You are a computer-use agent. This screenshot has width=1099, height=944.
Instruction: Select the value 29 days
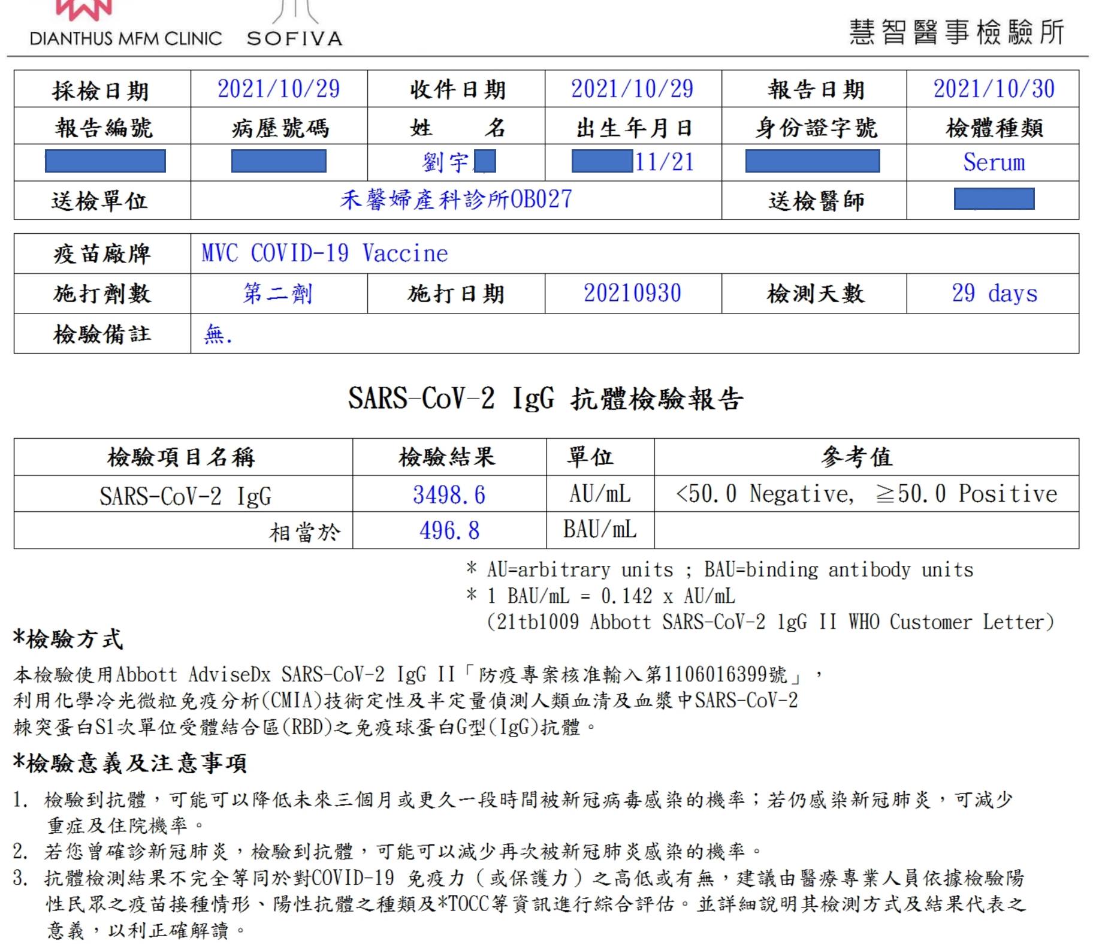point(994,293)
